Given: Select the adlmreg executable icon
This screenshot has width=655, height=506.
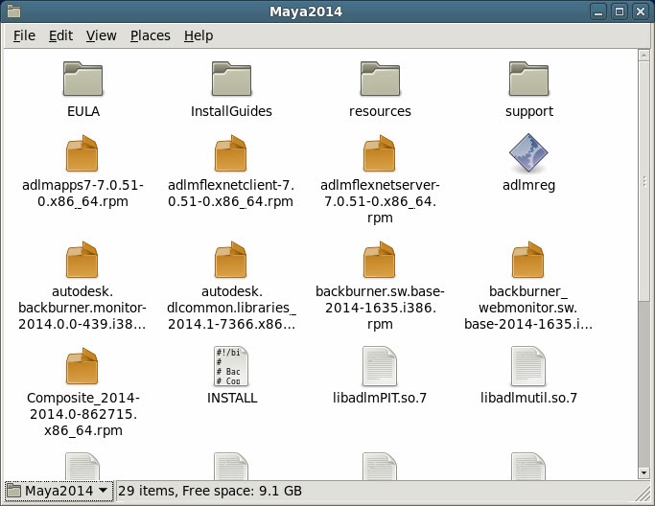Looking at the screenshot, I should (x=528, y=152).
